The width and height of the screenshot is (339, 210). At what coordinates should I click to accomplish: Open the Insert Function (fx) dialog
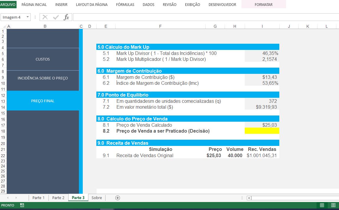[x=67, y=17]
